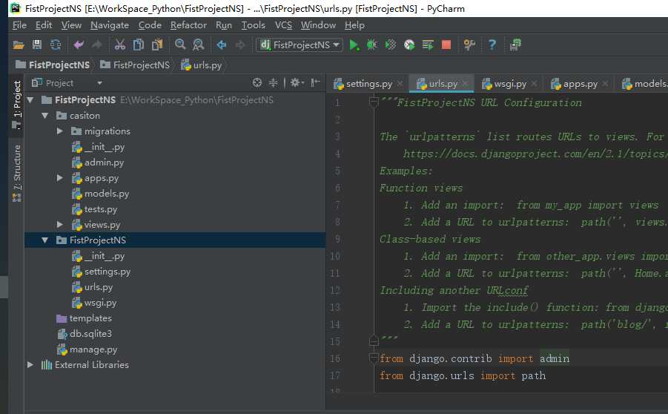Fold docstring at line 1
This screenshot has width=668, height=414.
click(374, 102)
